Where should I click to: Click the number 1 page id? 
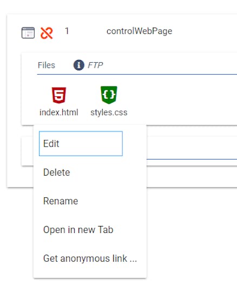tap(67, 31)
